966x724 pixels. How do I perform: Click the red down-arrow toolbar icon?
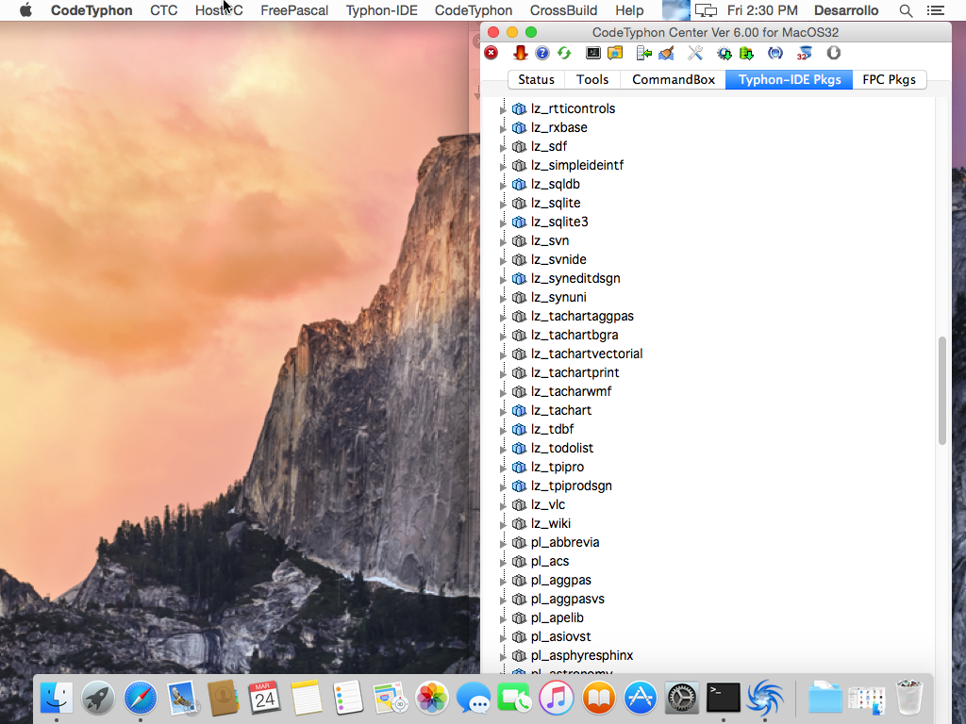pyautogui.click(x=521, y=54)
